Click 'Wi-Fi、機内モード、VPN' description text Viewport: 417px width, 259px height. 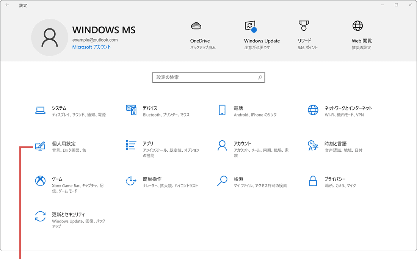pyautogui.click(x=344, y=115)
